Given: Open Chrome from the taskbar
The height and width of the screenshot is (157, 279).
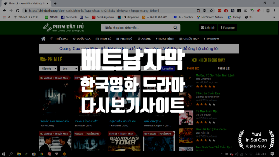Looking at the screenshot, I should 42,154.
